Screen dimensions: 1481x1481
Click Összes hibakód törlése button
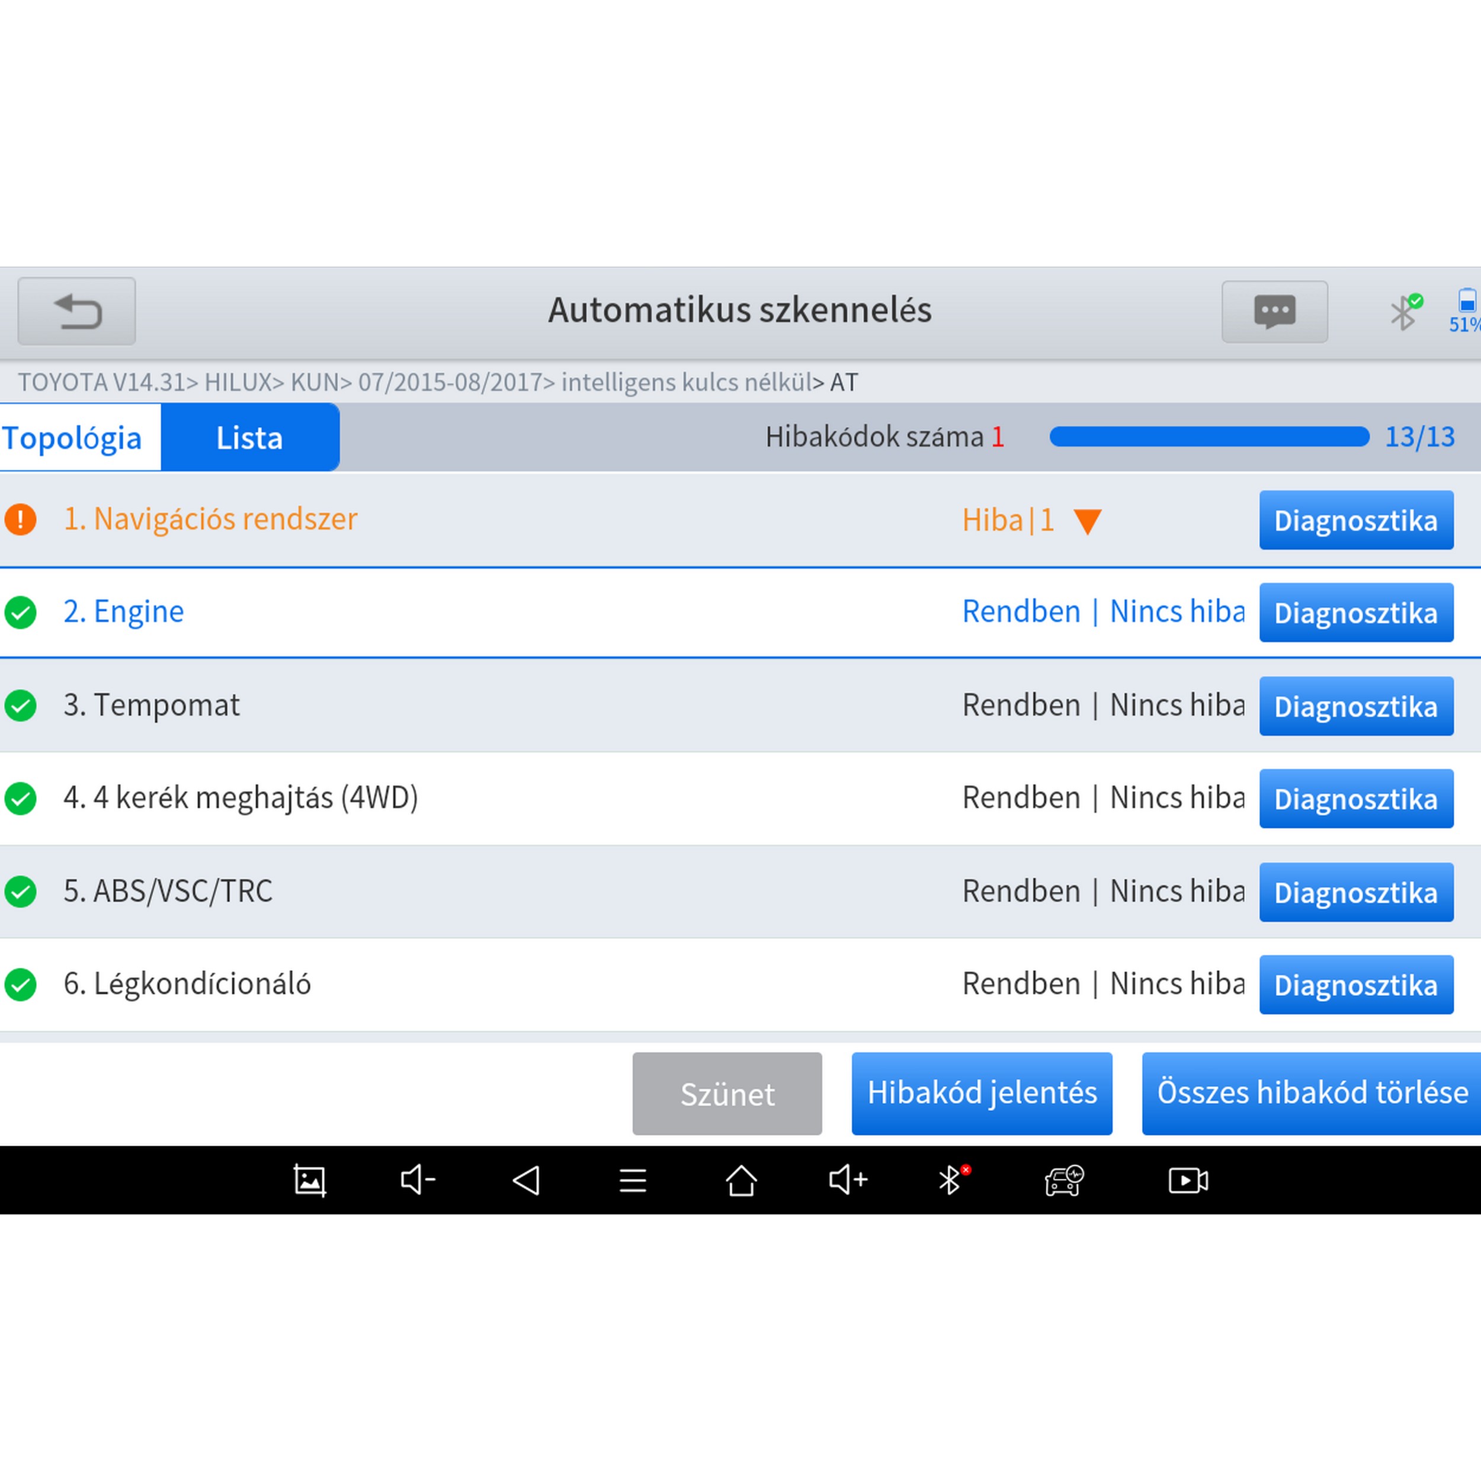point(1312,1093)
